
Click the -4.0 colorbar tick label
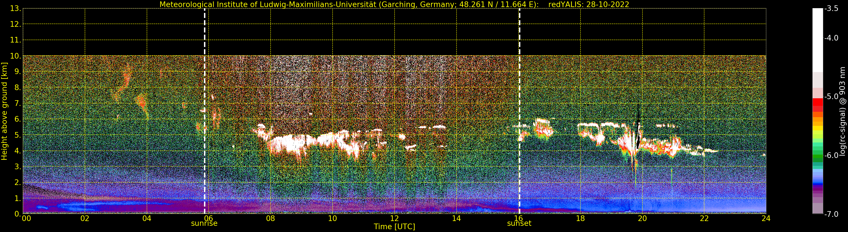pyautogui.click(x=831, y=38)
